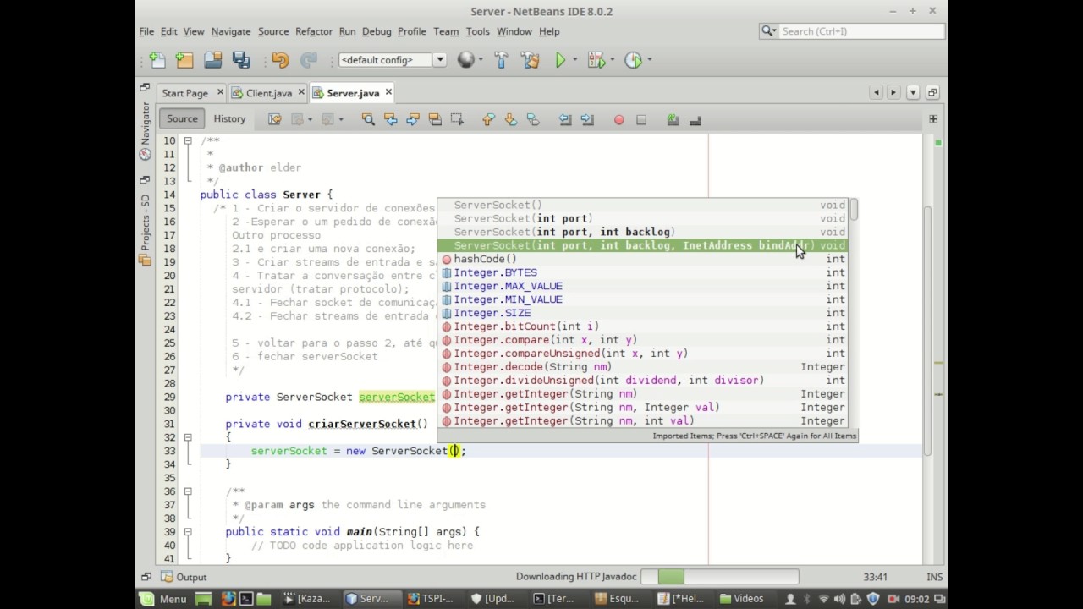Start macro recording with red circle
The height and width of the screenshot is (609, 1083).
pyautogui.click(x=618, y=120)
